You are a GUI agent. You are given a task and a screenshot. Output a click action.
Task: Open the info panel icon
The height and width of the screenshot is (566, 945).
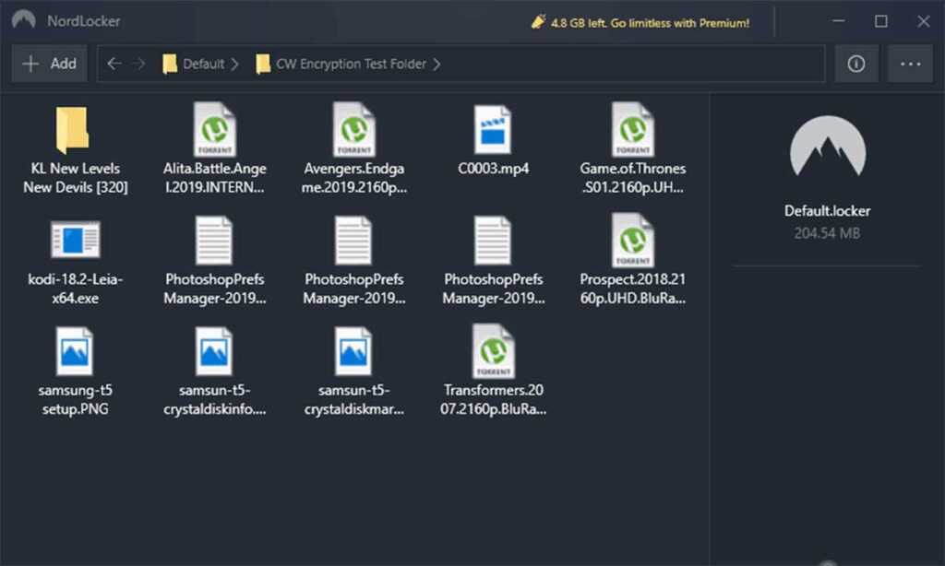point(855,64)
